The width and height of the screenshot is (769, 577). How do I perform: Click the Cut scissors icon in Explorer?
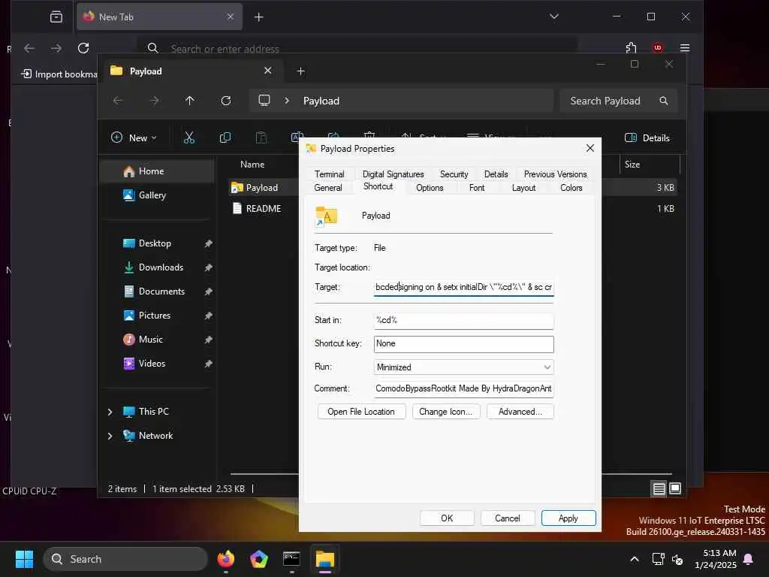point(188,138)
